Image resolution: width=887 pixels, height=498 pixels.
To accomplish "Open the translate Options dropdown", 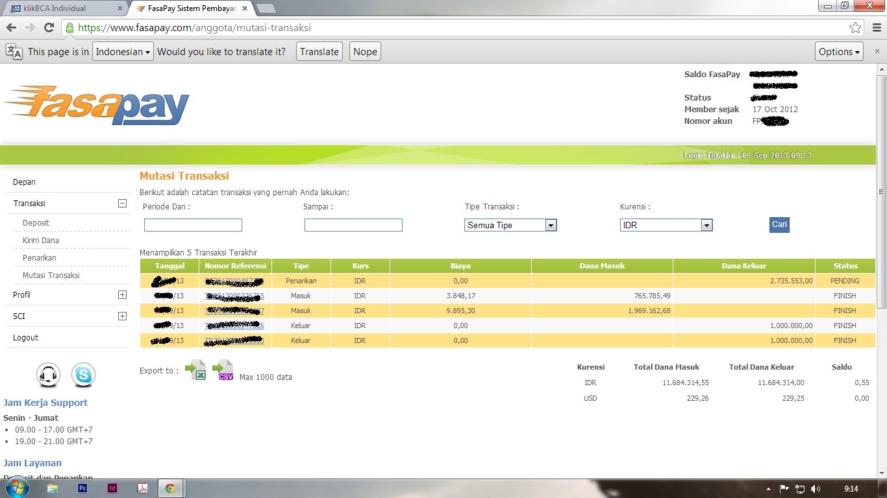I will click(x=840, y=52).
